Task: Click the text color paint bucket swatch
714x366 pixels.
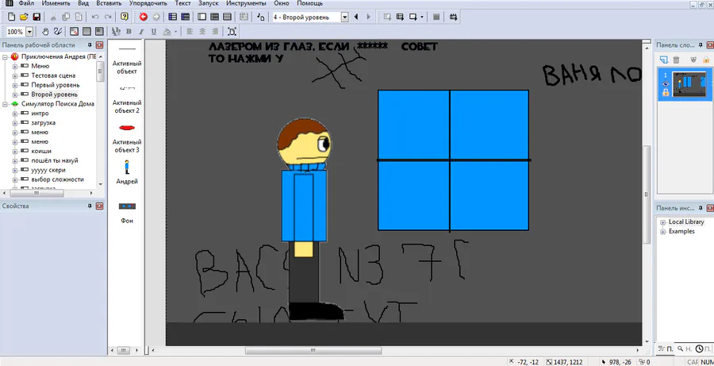Action: 167,32
